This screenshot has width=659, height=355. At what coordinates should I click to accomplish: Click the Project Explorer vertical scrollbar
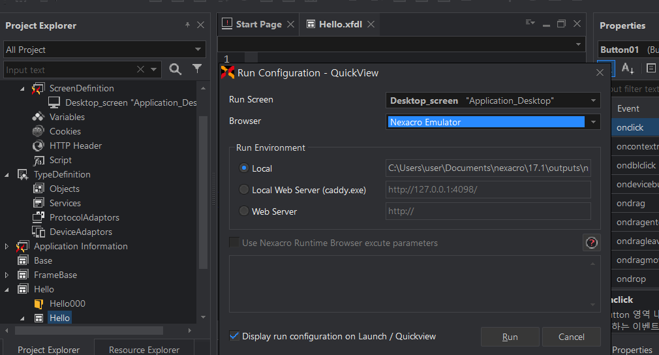[x=203, y=193]
